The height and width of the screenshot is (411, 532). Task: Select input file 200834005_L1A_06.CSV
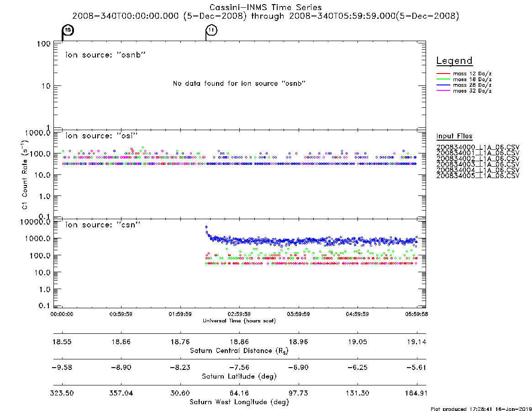[x=478, y=176]
